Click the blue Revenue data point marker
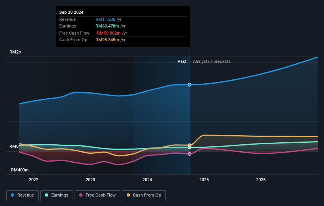The image size is (324, 206). tap(189, 85)
